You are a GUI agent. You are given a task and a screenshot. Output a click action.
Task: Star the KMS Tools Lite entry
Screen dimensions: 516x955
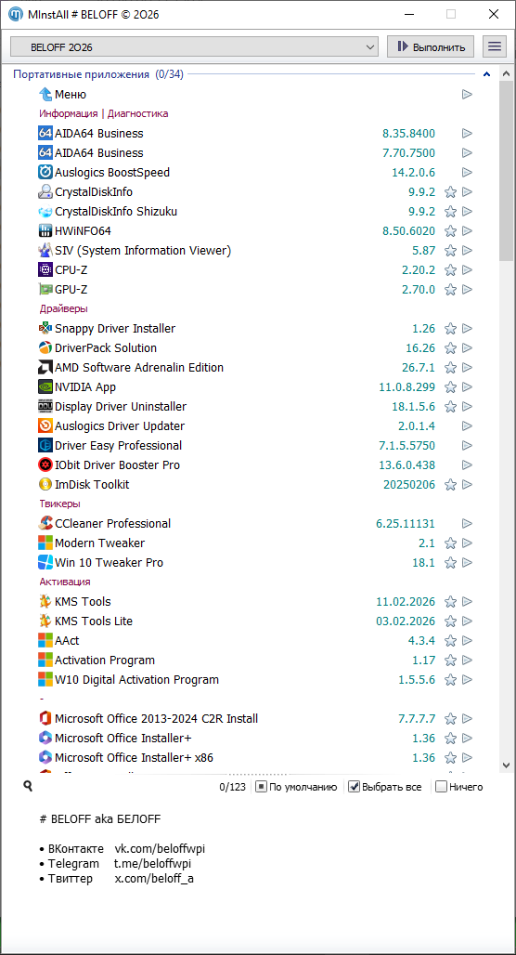point(450,621)
